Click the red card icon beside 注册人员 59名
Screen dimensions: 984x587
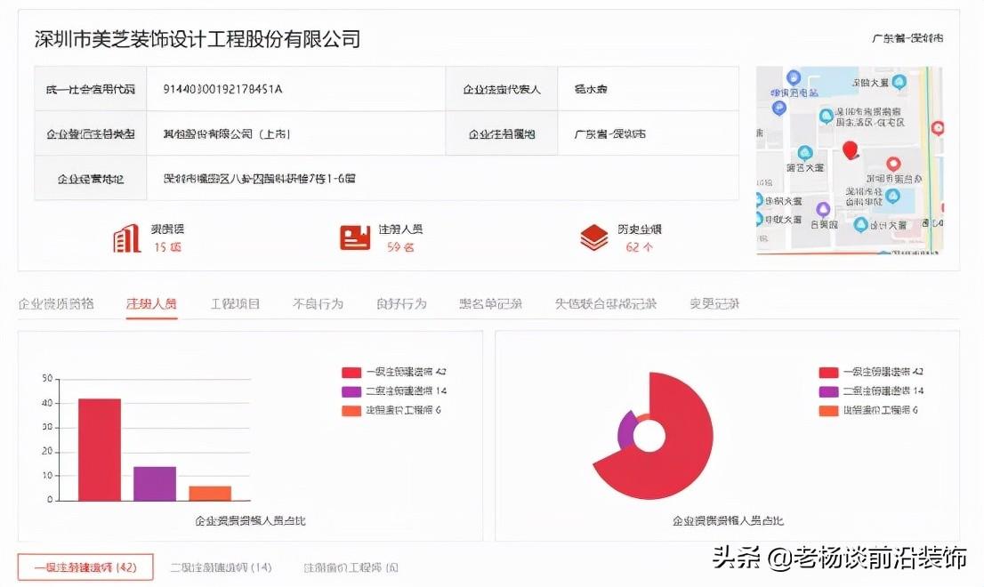355,237
